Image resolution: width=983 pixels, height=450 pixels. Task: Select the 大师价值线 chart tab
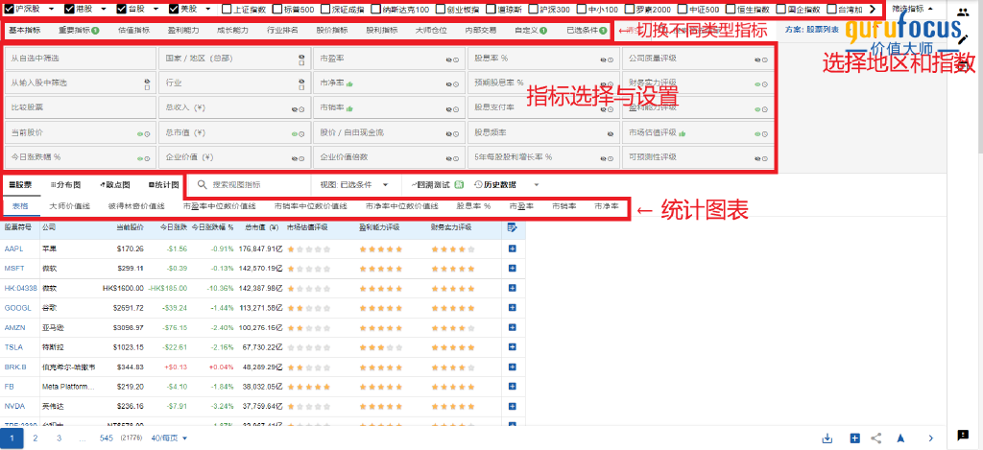[x=69, y=206]
